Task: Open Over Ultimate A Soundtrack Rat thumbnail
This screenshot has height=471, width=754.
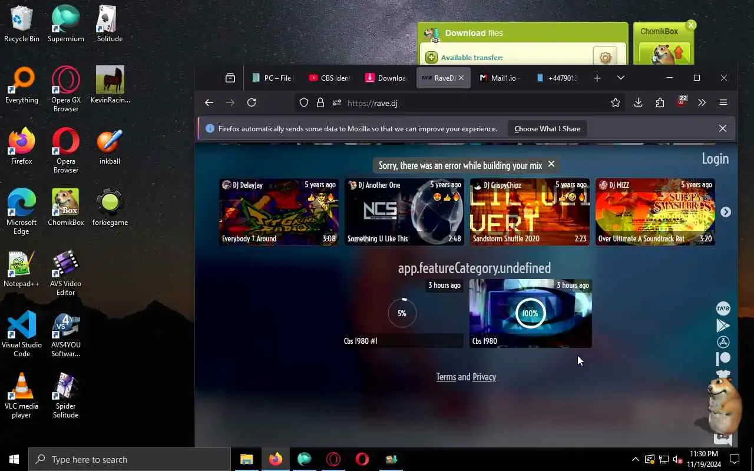Action: 655,212
